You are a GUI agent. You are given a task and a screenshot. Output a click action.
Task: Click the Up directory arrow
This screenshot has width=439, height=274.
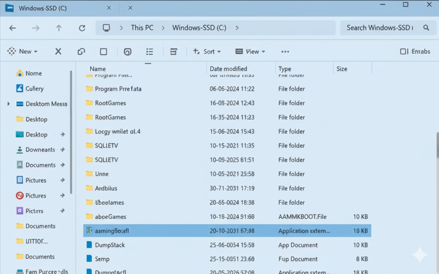click(x=59, y=28)
